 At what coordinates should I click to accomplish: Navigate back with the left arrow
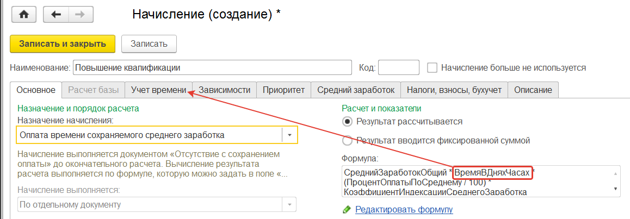(x=55, y=15)
